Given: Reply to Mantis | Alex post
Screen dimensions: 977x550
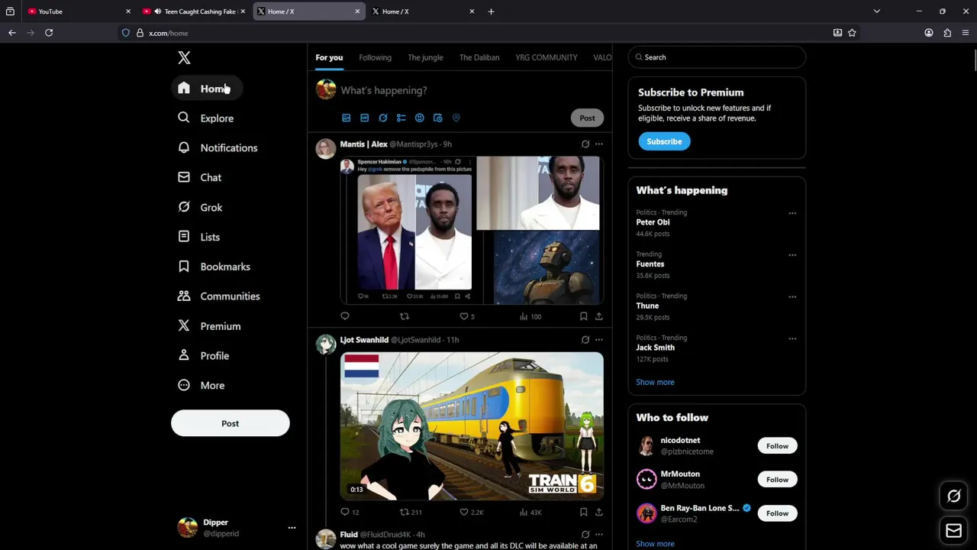Looking at the screenshot, I should point(345,316).
